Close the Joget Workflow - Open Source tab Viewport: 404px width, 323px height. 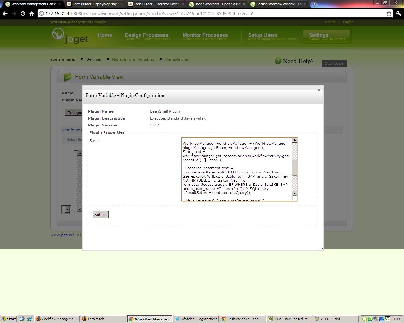pyautogui.click(x=244, y=4)
